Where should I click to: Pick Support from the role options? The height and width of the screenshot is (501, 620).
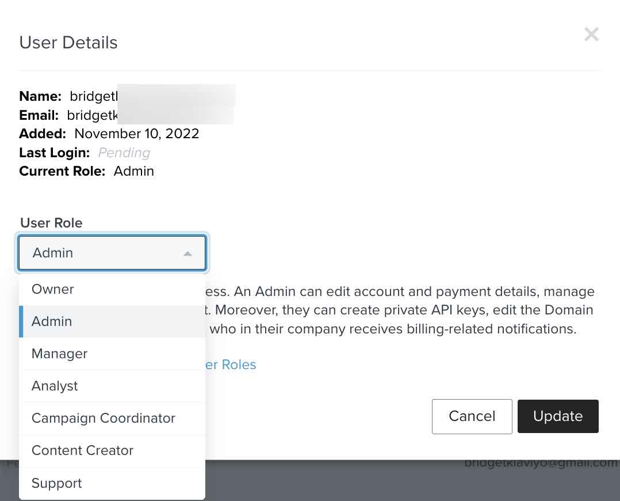(56, 483)
